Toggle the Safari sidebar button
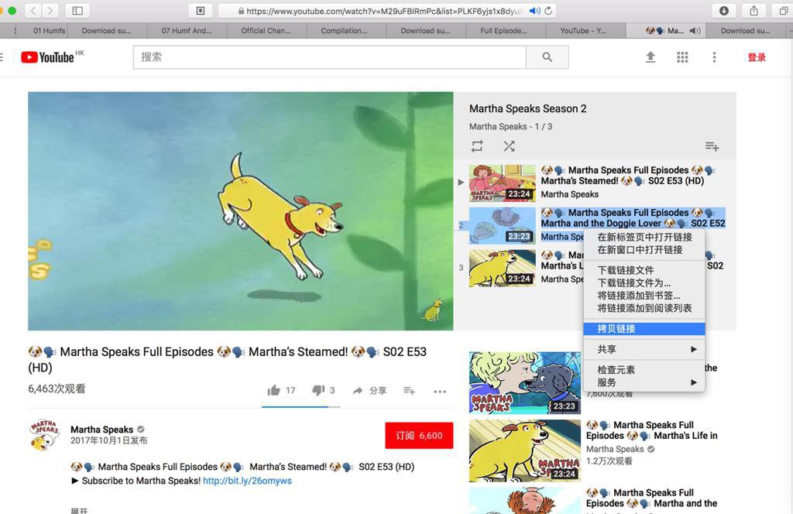 [x=77, y=11]
